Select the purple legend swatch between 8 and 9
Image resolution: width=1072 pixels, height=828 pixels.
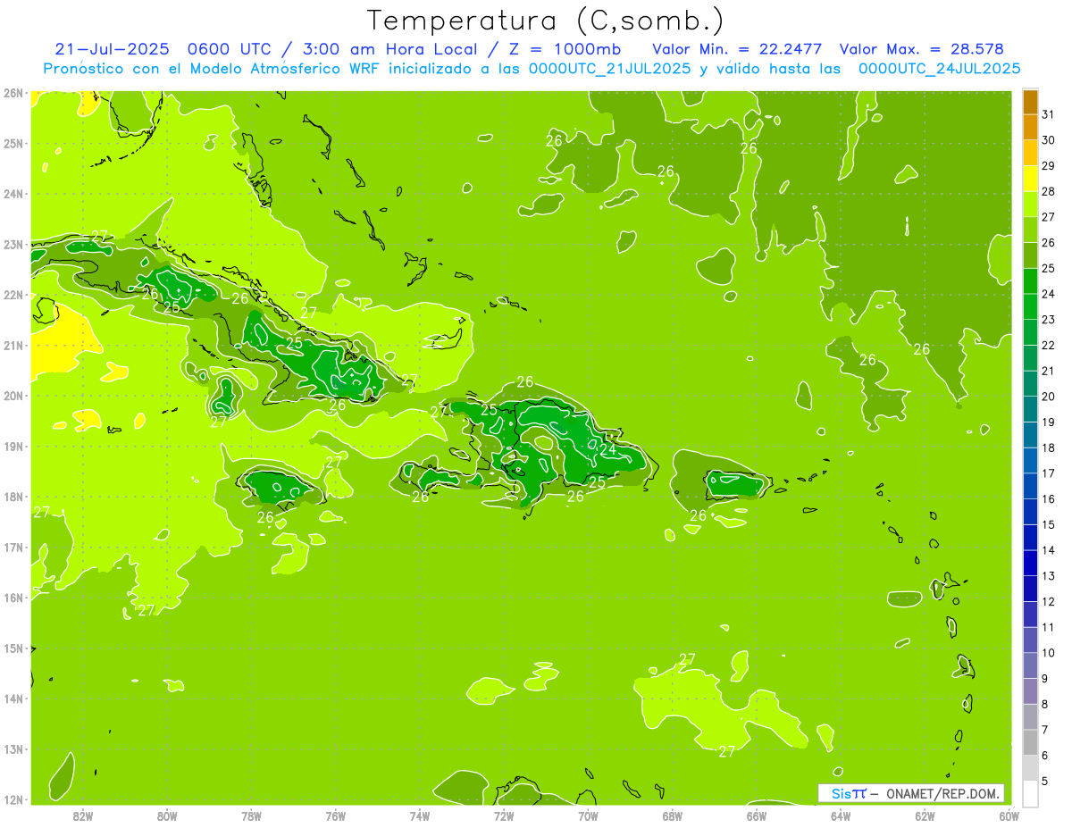click(x=1030, y=691)
